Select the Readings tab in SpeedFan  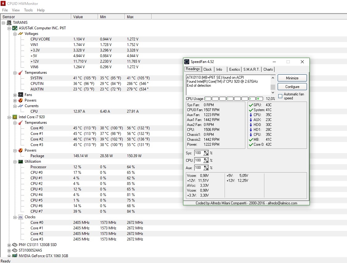click(x=193, y=69)
